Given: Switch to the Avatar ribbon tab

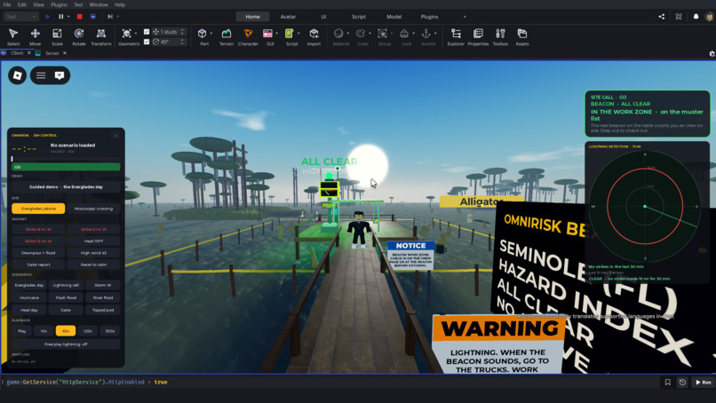Looking at the screenshot, I should tap(288, 17).
